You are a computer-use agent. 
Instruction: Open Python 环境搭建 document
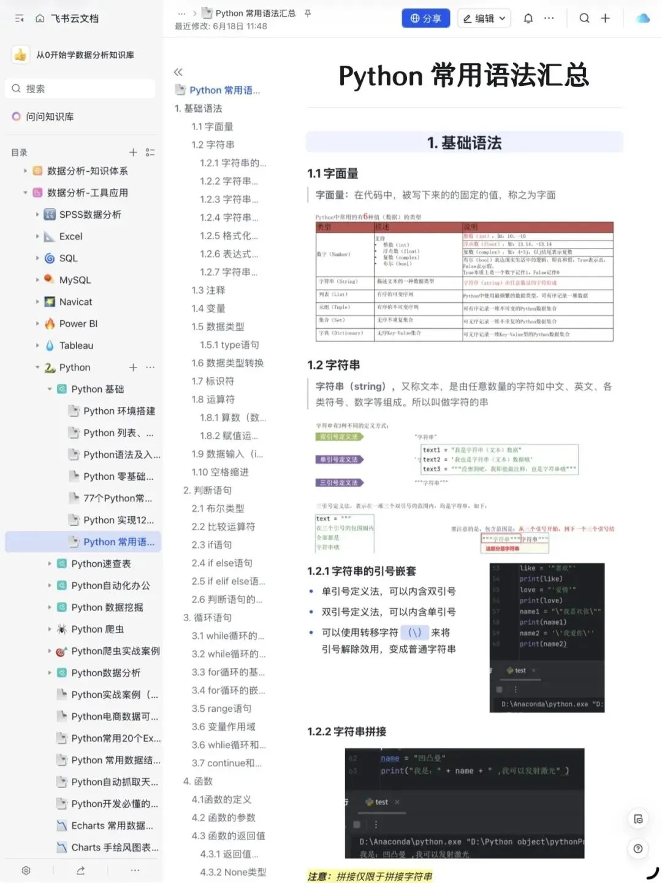(119, 411)
